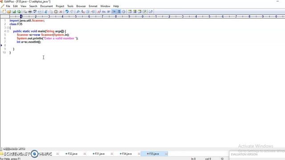
Task: Open the Set Font icon
Action: pos(99,12)
